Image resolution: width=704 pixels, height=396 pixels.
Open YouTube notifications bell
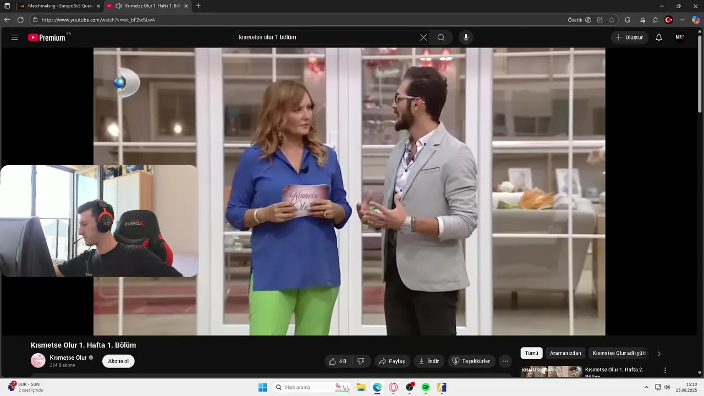click(x=658, y=37)
